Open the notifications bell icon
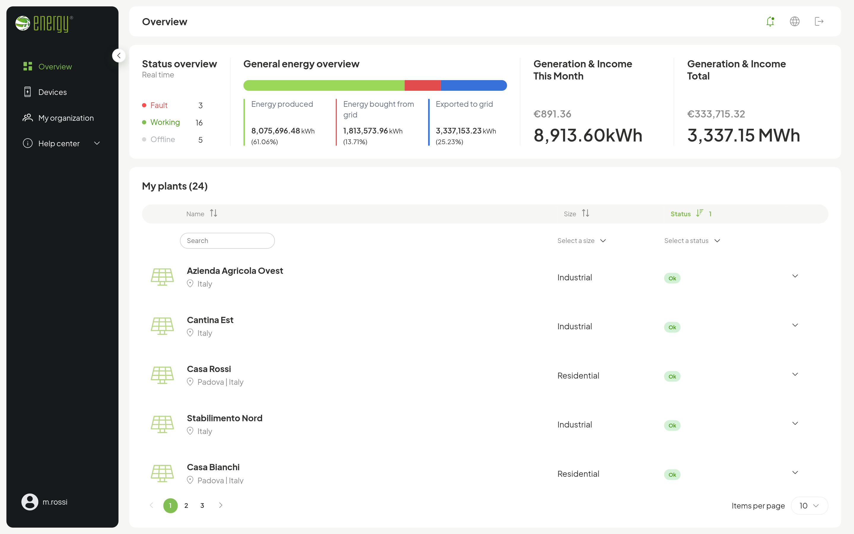The image size is (854, 534). tap(770, 22)
